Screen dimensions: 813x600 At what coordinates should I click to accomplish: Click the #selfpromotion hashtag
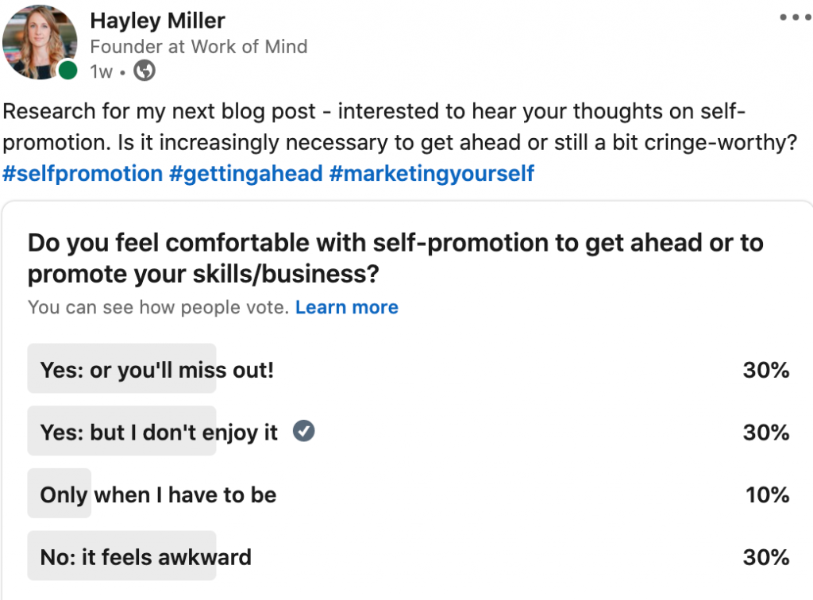83,173
